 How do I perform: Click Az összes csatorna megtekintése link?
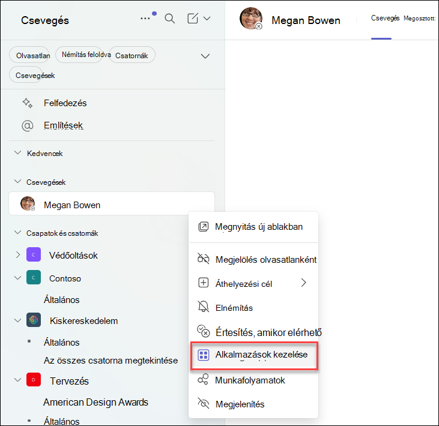click(x=111, y=361)
